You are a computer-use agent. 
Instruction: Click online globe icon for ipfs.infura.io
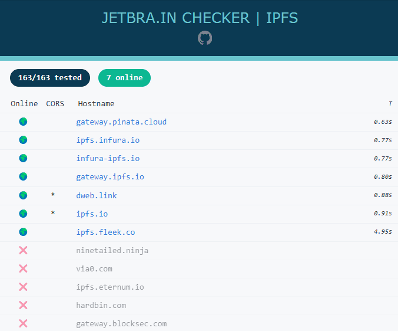23,140
